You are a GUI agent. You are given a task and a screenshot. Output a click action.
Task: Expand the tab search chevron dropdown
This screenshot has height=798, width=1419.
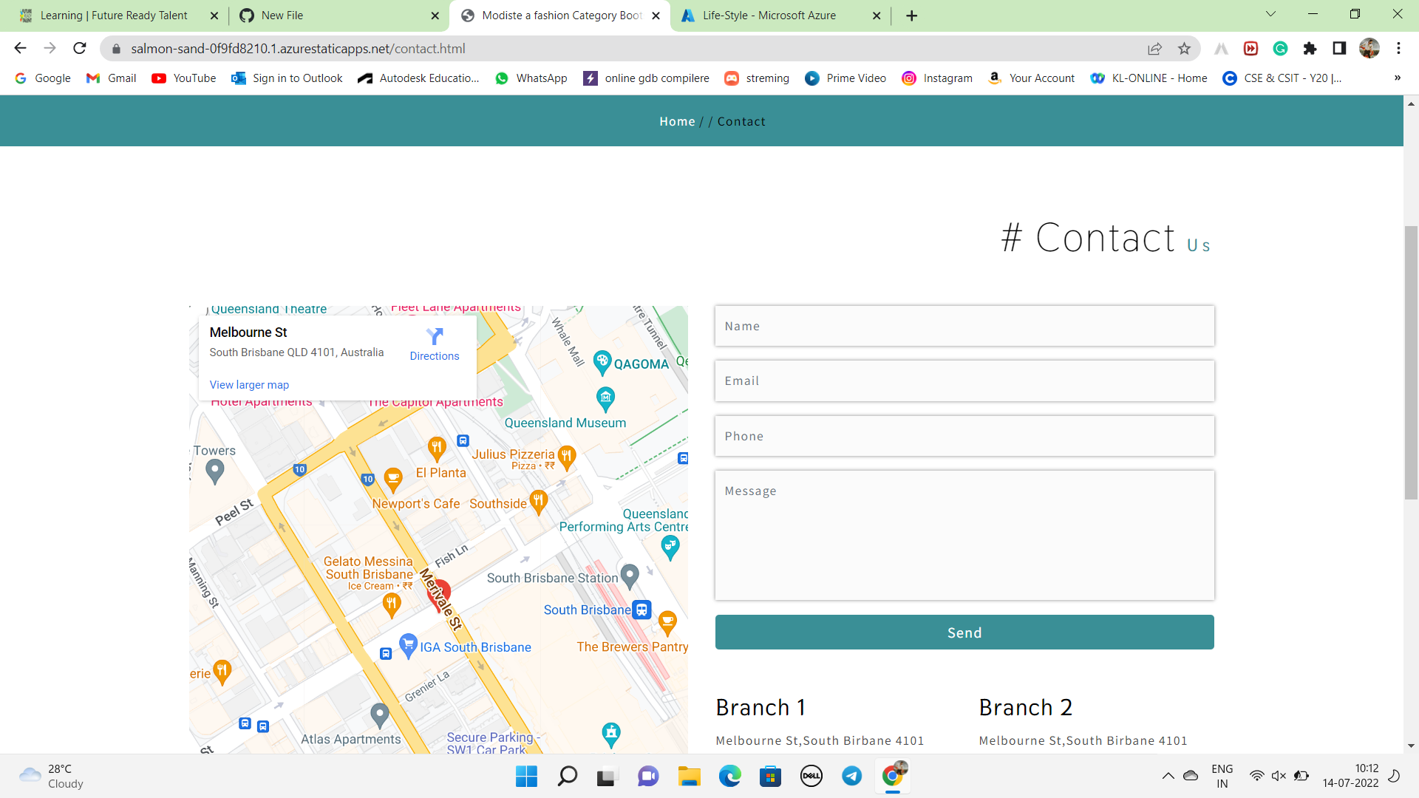[x=1270, y=14]
